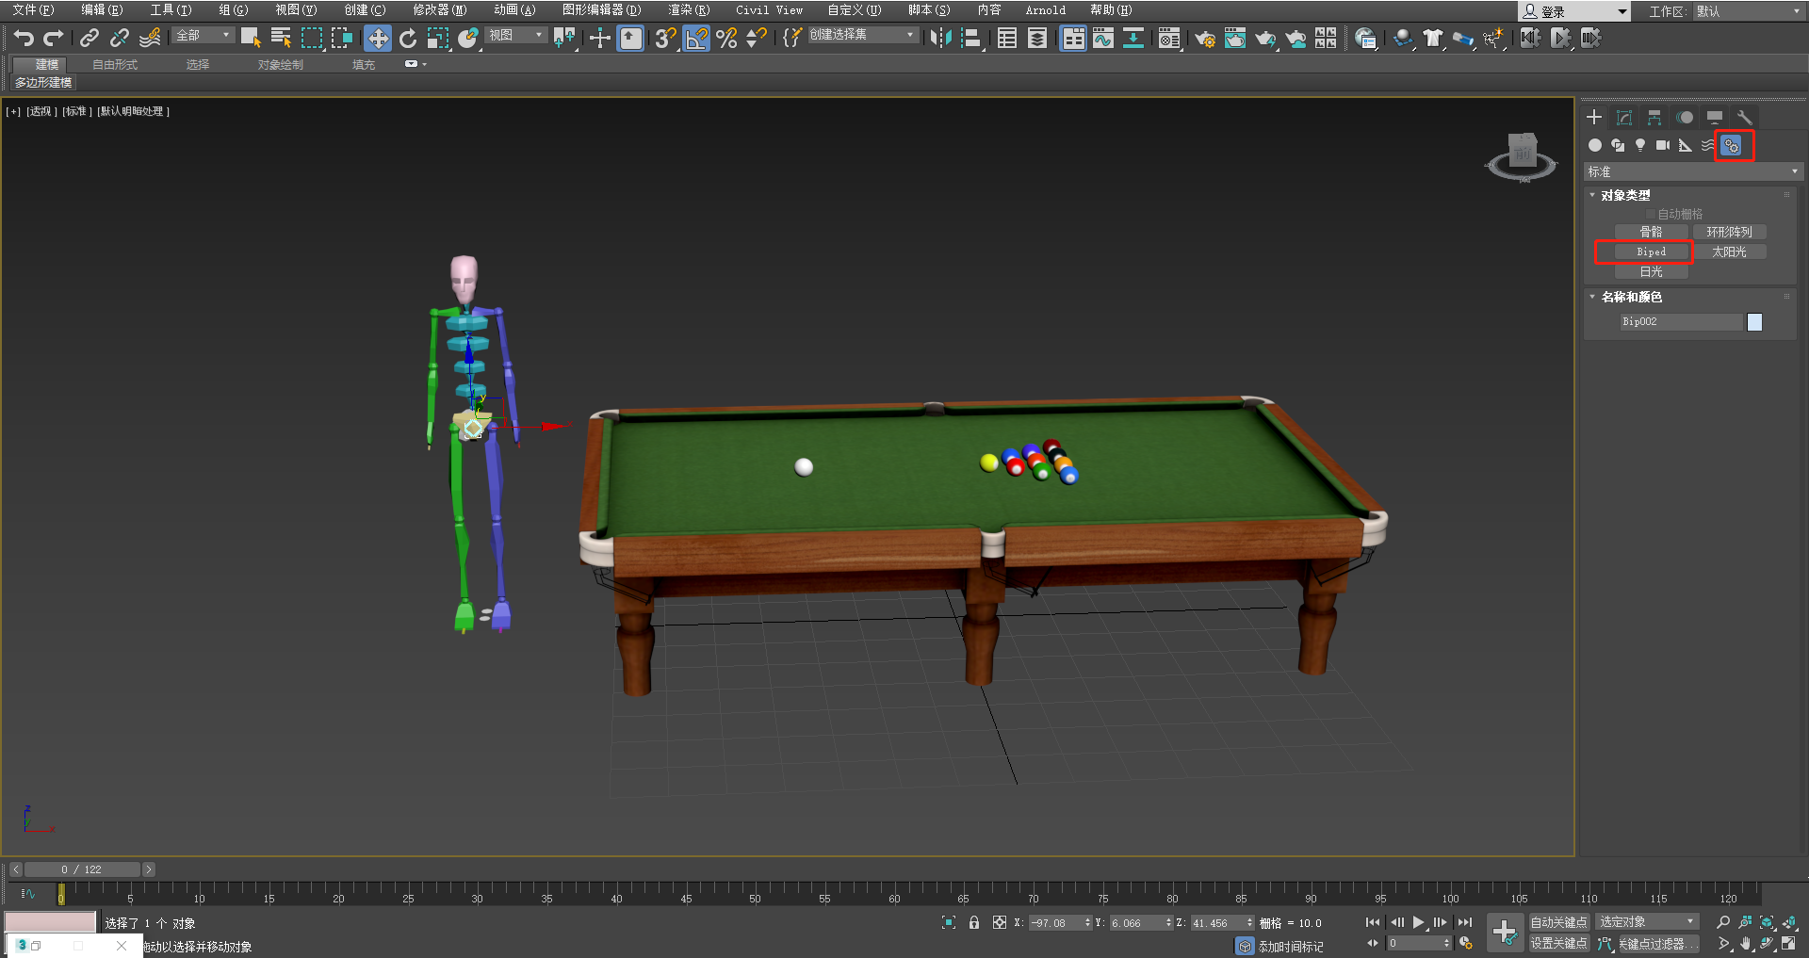Open the 修改器(M) menu
Image resolution: width=1809 pixels, height=958 pixels.
[x=439, y=9]
